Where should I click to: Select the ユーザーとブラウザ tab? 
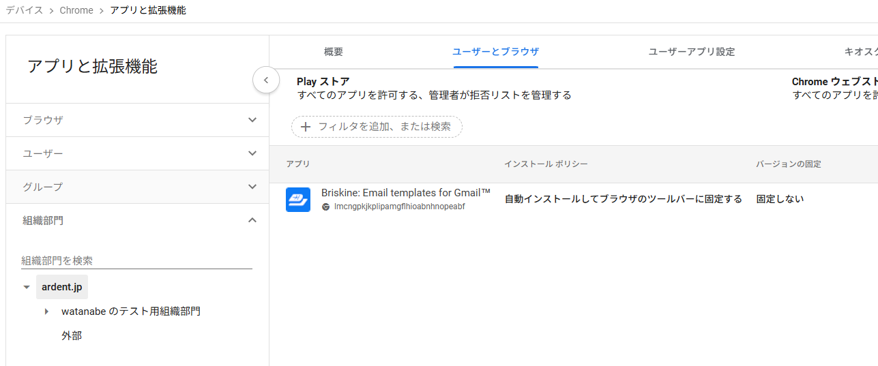[x=496, y=52]
